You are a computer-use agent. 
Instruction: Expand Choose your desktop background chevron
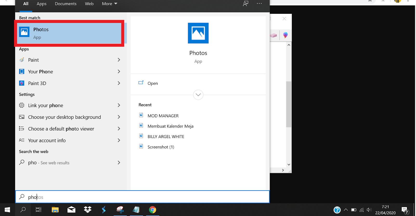coord(119,117)
